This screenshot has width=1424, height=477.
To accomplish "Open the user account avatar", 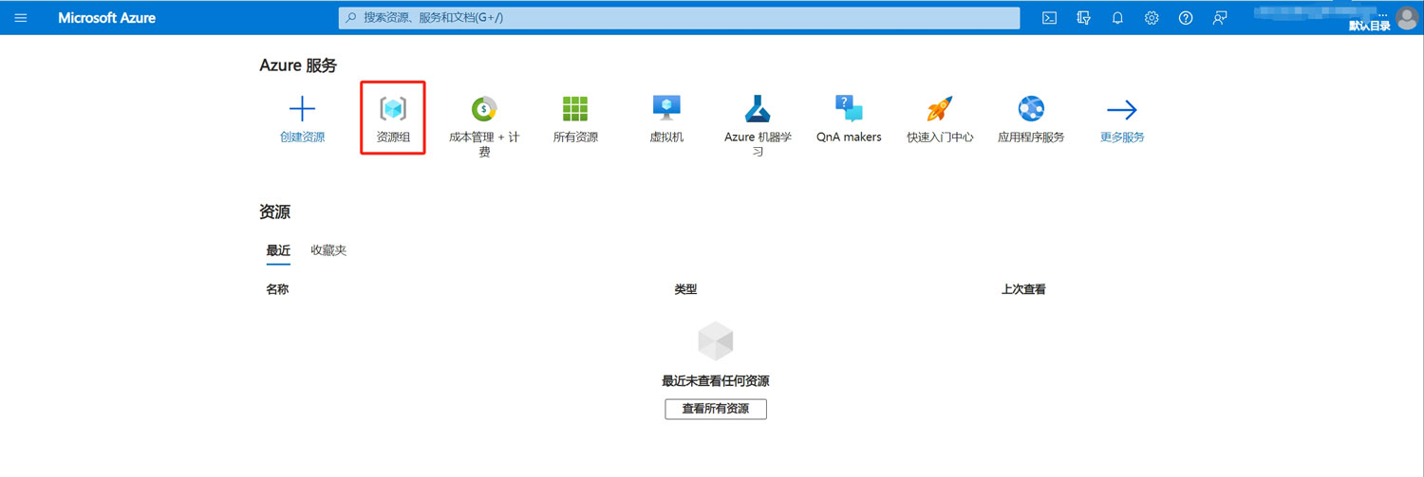I will tap(1407, 17).
